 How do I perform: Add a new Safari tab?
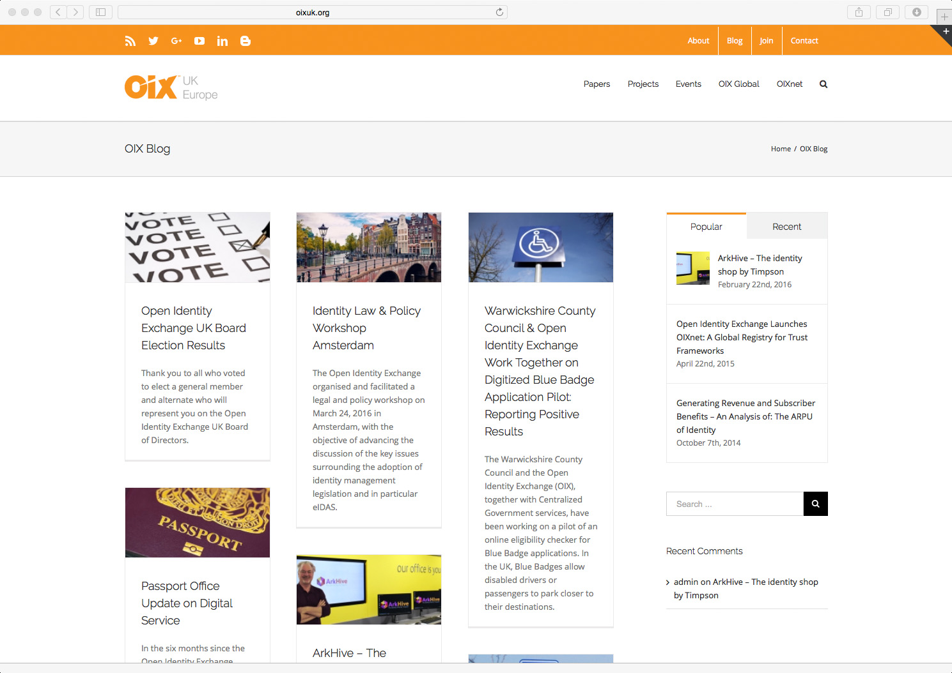[x=944, y=17]
